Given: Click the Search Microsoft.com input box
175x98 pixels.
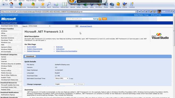Looking at the screenshot, I should pyautogui.click(x=80, y=19).
